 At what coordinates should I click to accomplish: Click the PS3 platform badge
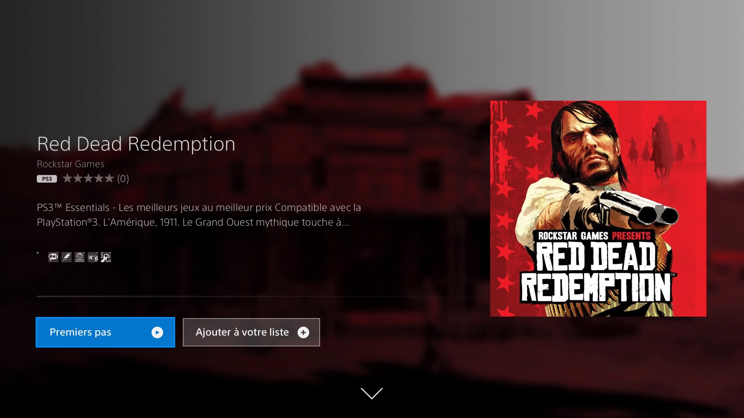point(47,179)
